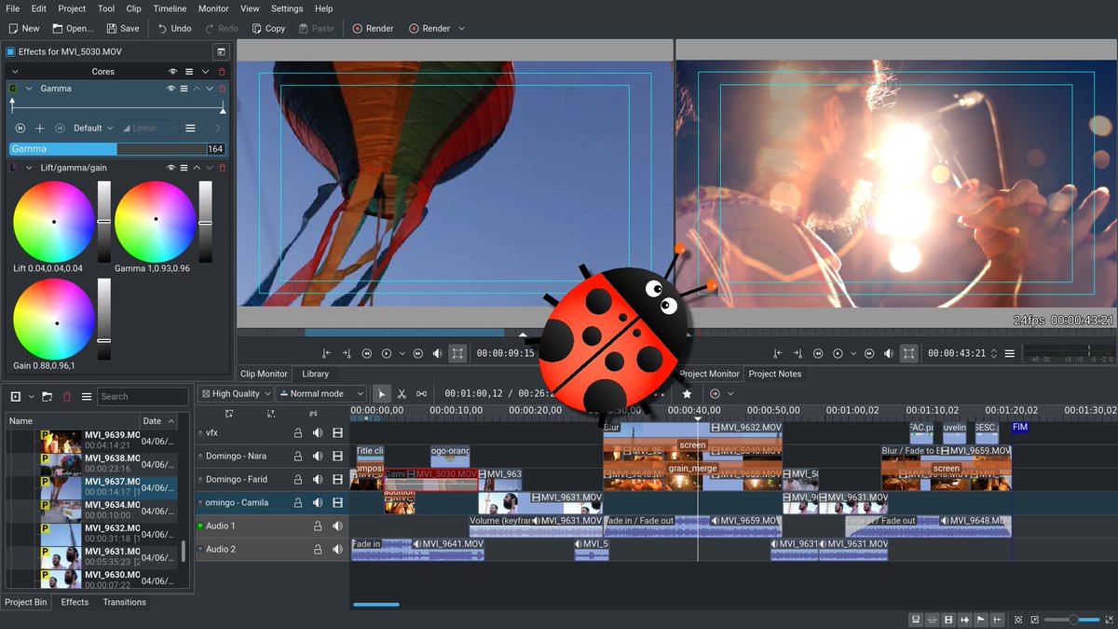Viewport: 1118px width, 629px height.
Task: Collapse the Gamma effect
Action: (29, 89)
